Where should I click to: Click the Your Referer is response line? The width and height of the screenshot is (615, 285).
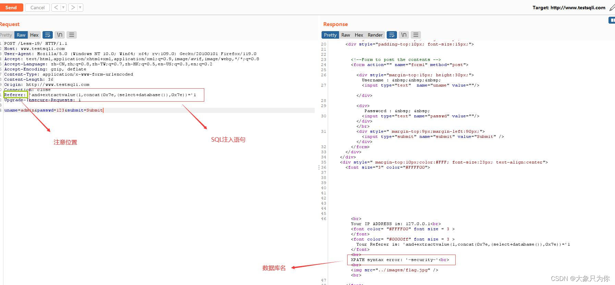click(463, 244)
